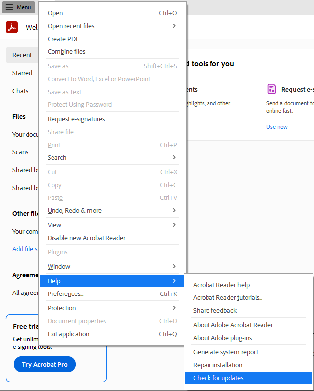Select Generate system report...
Screen dimensions: 314x391
tap(248, 352)
